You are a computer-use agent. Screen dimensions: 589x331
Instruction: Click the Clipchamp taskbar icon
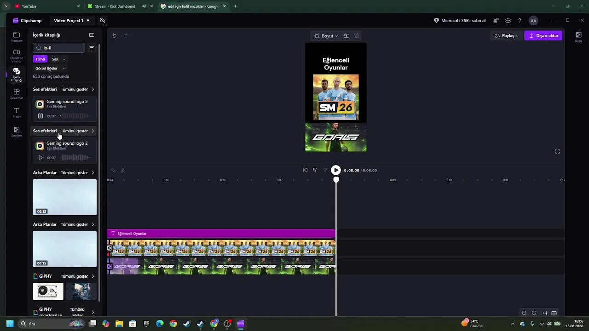241,324
